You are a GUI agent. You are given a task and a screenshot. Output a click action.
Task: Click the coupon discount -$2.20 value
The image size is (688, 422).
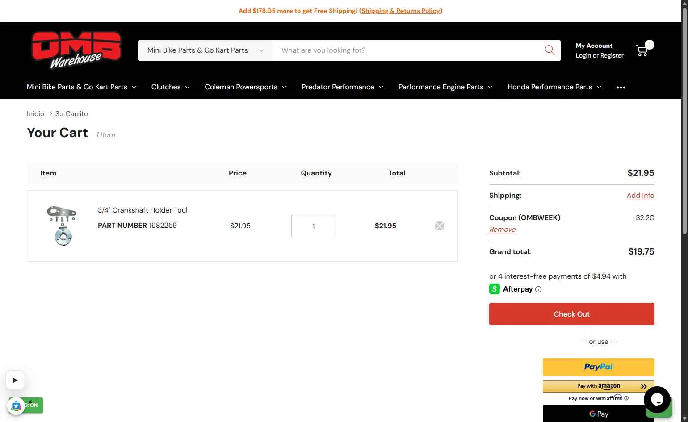tap(643, 218)
